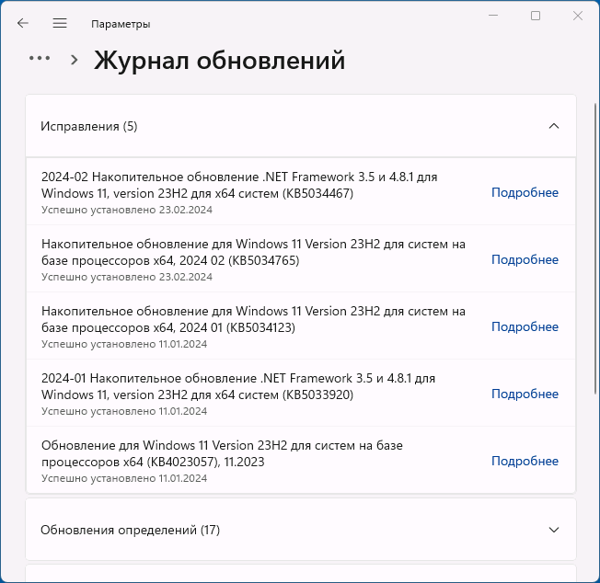The height and width of the screenshot is (583, 600).
Task: Select the KB4023057 update title
Action: click(222, 453)
